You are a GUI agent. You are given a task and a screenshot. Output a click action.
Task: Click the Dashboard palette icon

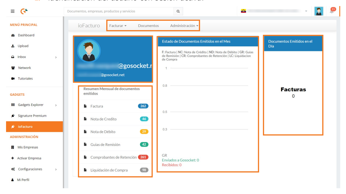[x=13, y=35]
